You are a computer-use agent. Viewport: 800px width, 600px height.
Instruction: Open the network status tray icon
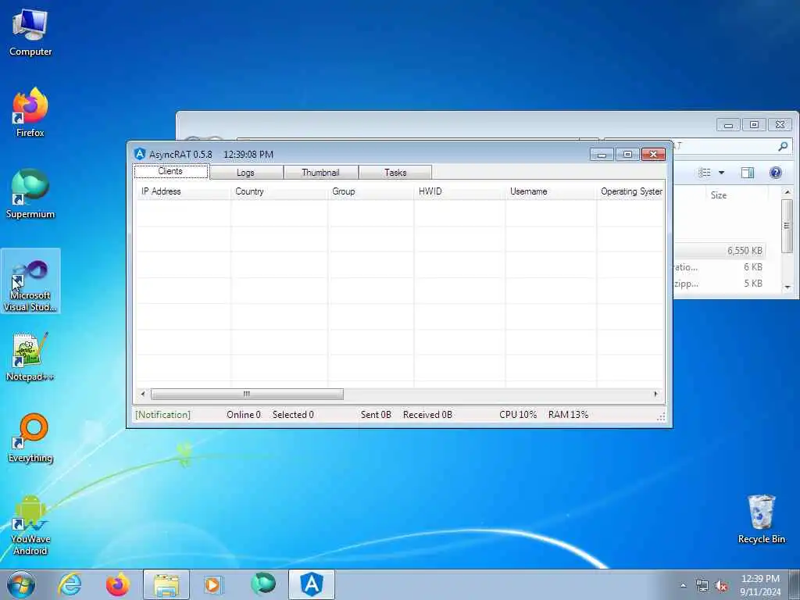click(702, 586)
